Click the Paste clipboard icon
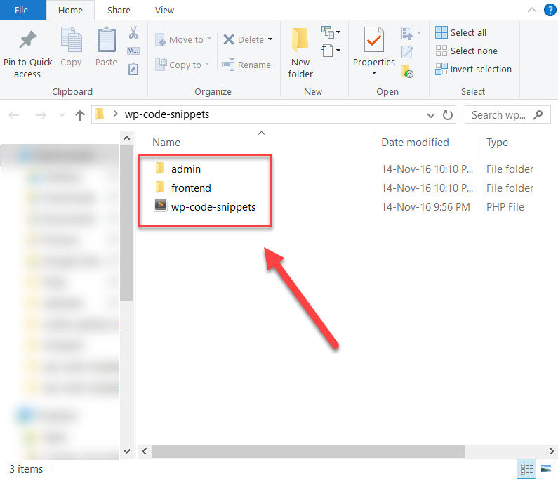 coord(106,39)
